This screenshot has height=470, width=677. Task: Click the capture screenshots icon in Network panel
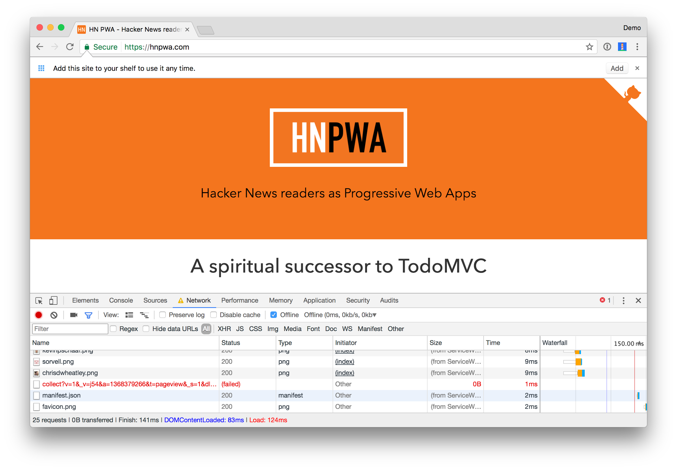pyautogui.click(x=73, y=315)
